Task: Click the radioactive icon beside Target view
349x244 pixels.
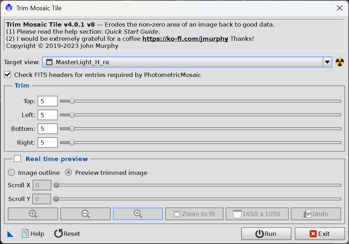Action: (340, 62)
